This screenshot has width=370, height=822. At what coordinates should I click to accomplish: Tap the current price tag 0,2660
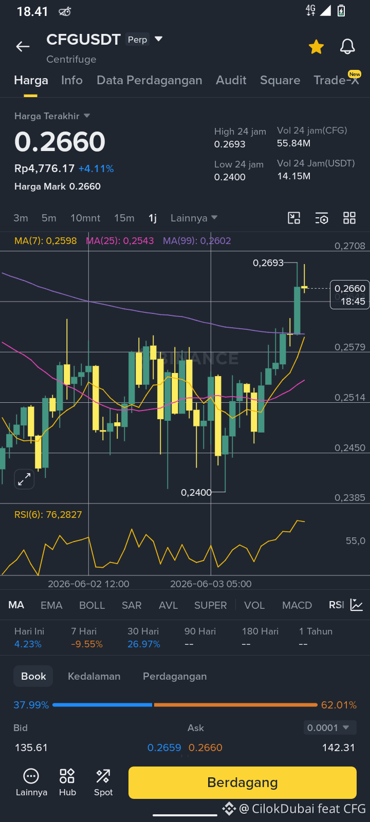349,295
